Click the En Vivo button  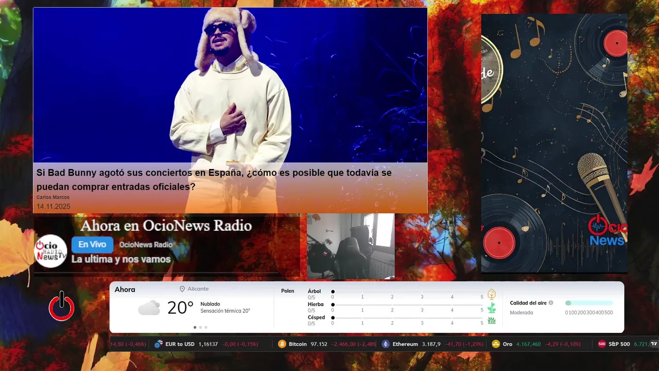92,245
